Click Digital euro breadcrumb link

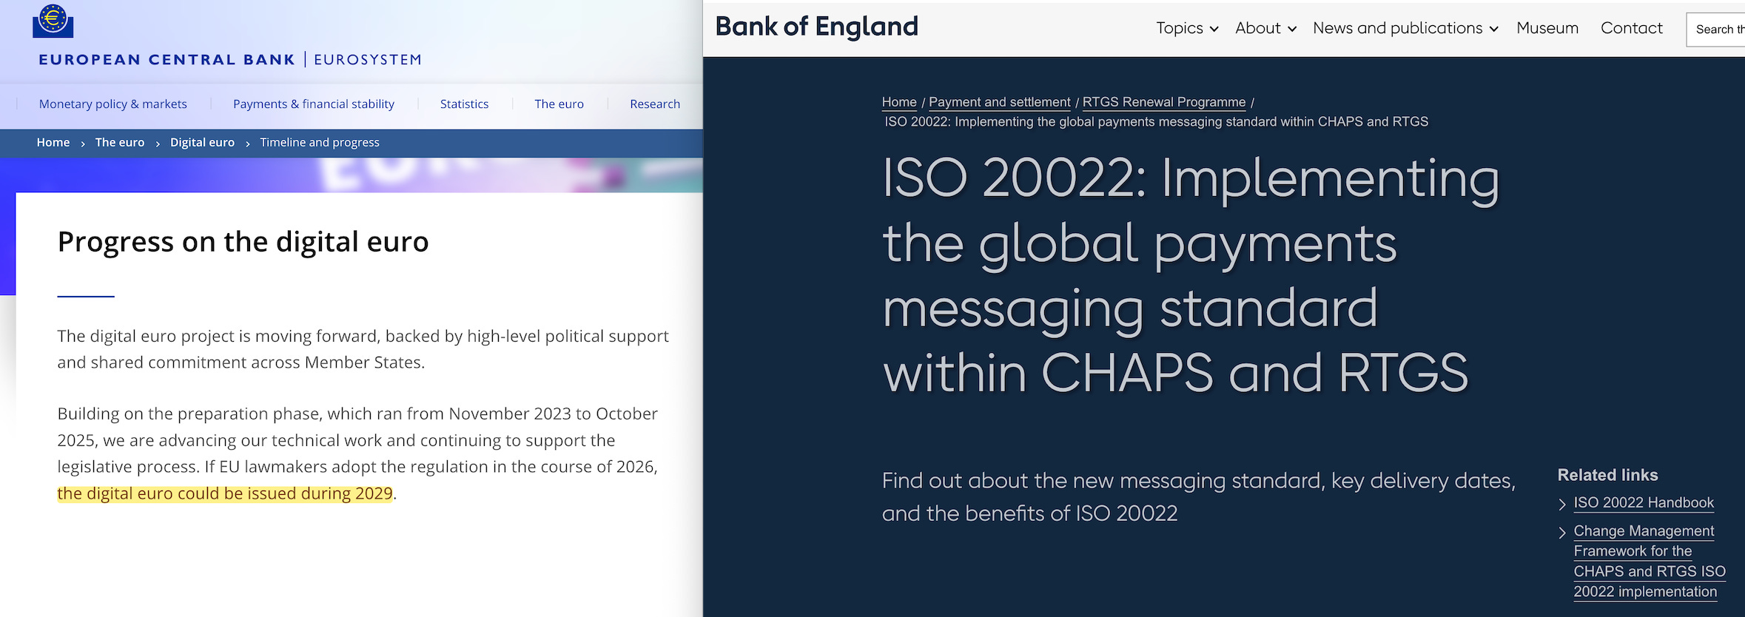[x=202, y=142]
